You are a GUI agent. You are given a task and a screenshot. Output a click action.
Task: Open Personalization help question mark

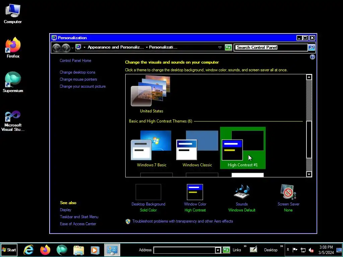pos(313,57)
